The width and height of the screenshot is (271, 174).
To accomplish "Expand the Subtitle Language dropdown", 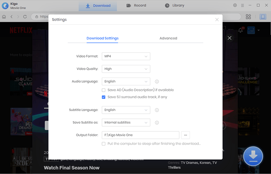I will point(126,110).
